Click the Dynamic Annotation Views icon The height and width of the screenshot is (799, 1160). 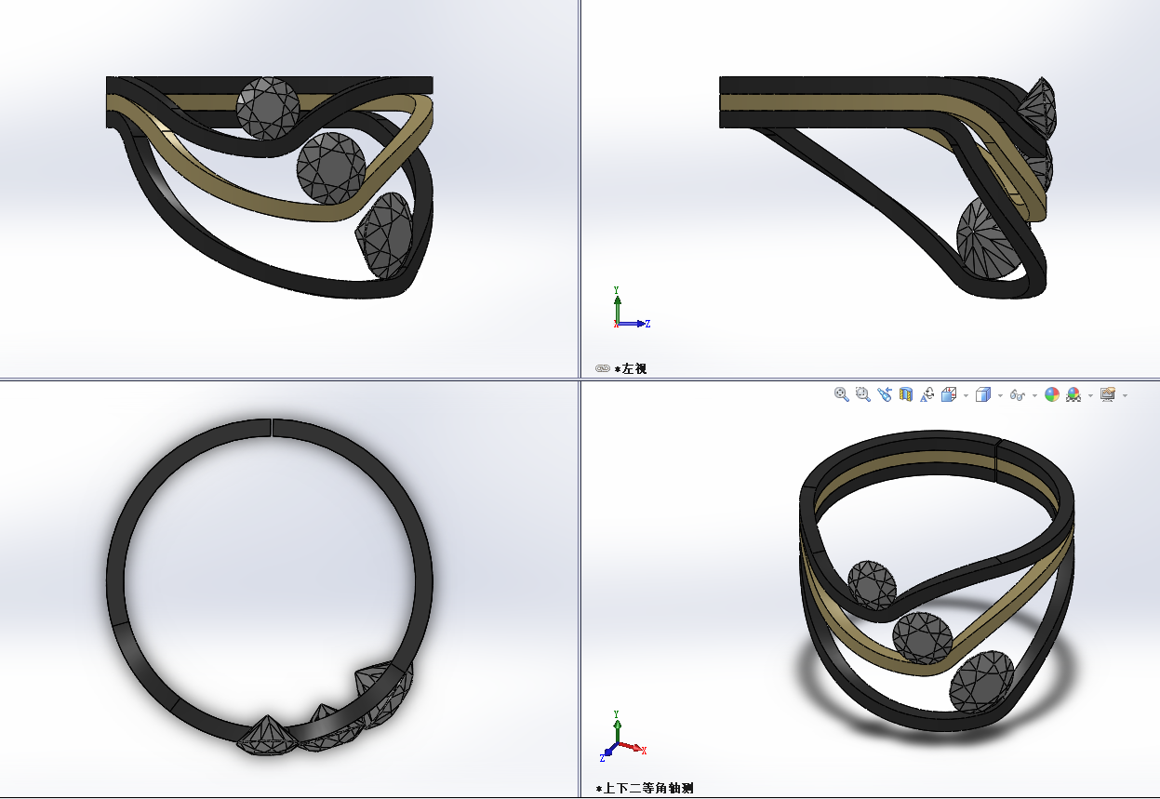pyautogui.click(x=927, y=394)
